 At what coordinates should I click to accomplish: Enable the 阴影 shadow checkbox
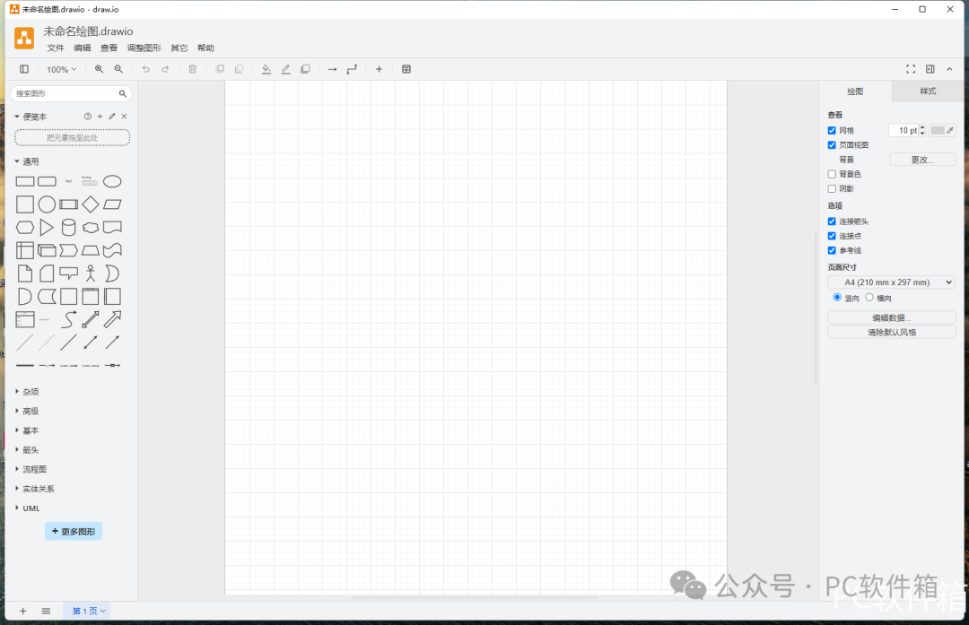tap(832, 189)
